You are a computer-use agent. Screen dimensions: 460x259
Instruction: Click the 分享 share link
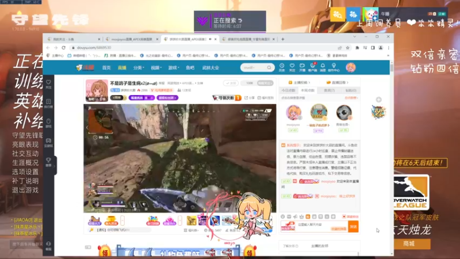250,98
